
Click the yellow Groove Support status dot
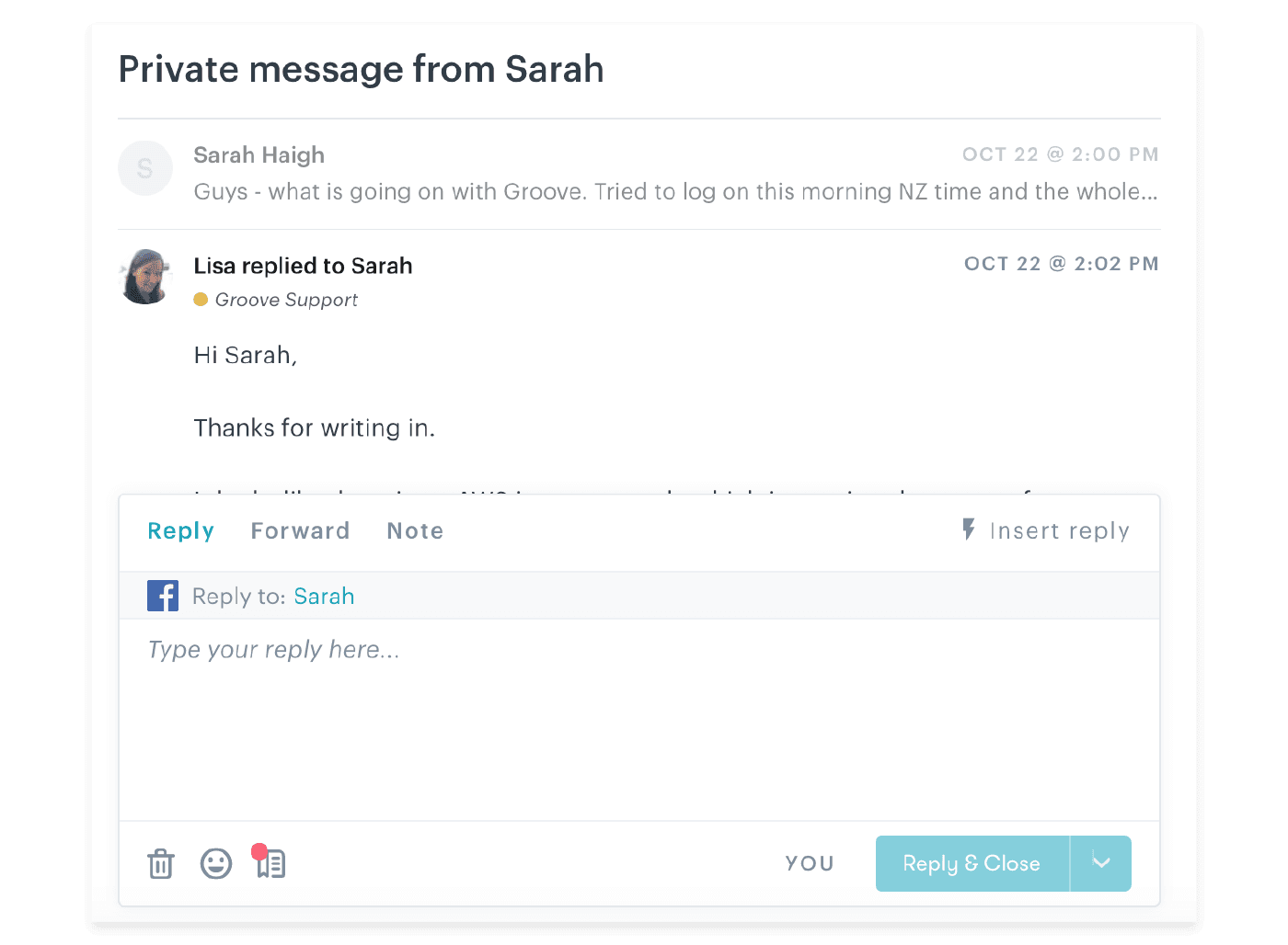201,300
